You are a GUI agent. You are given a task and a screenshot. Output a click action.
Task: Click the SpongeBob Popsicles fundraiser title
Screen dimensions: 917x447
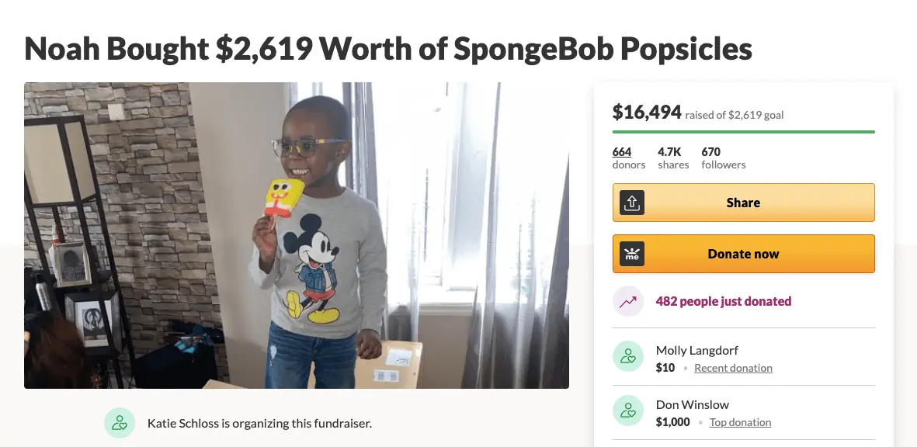[388, 49]
